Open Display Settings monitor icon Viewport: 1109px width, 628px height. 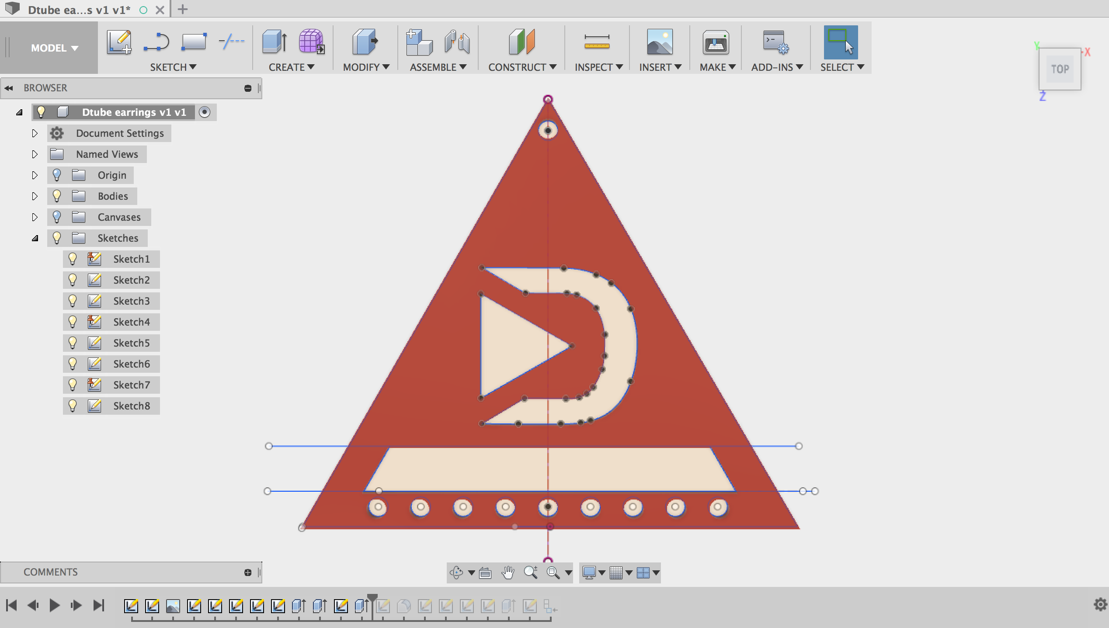coord(589,572)
